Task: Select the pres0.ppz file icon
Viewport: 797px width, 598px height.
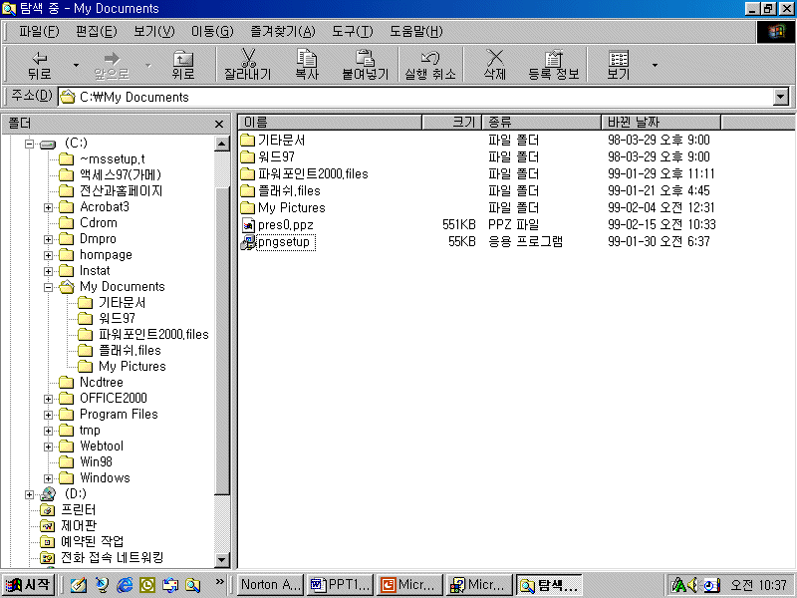Action: (248, 225)
